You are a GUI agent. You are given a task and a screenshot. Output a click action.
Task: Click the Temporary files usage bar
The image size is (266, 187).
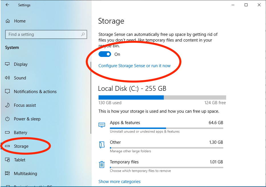[167, 168]
